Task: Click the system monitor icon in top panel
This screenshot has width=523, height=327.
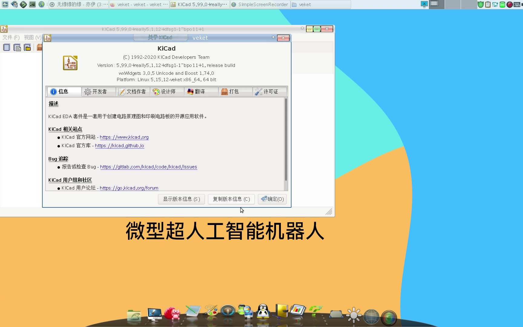Action: [x=5, y=4]
